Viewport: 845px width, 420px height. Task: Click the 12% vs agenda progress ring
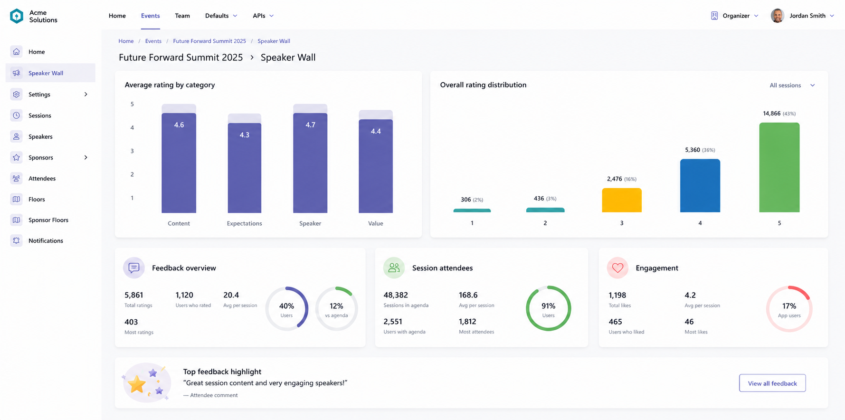[336, 309]
